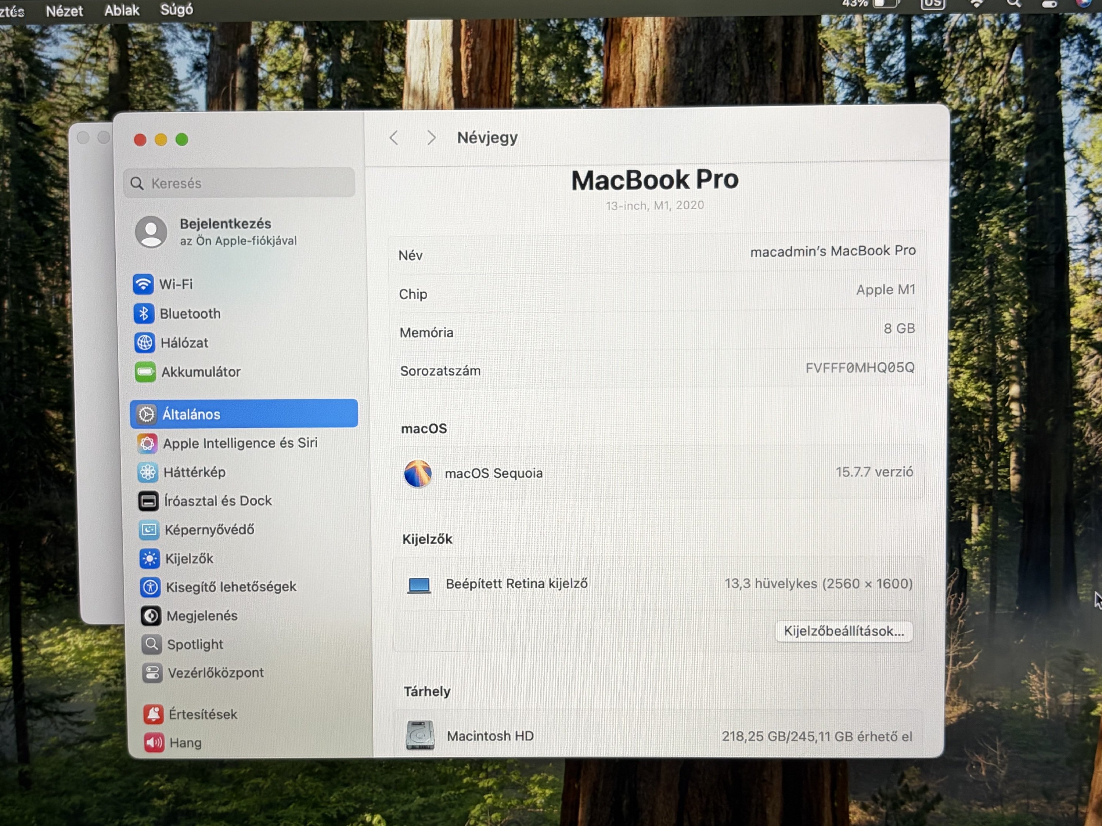Click the 8 GB memory value
The image size is (1102, 826).
tap(899, 329)
